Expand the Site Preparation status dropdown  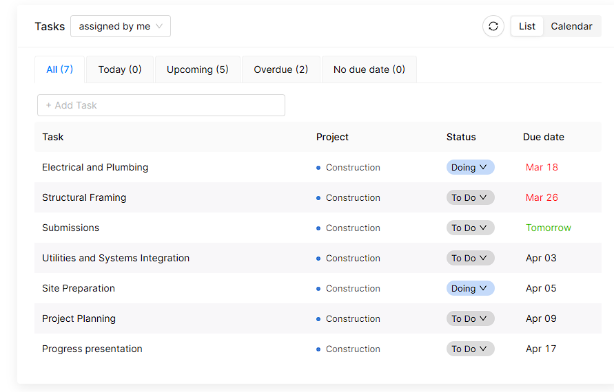point(470,288)
